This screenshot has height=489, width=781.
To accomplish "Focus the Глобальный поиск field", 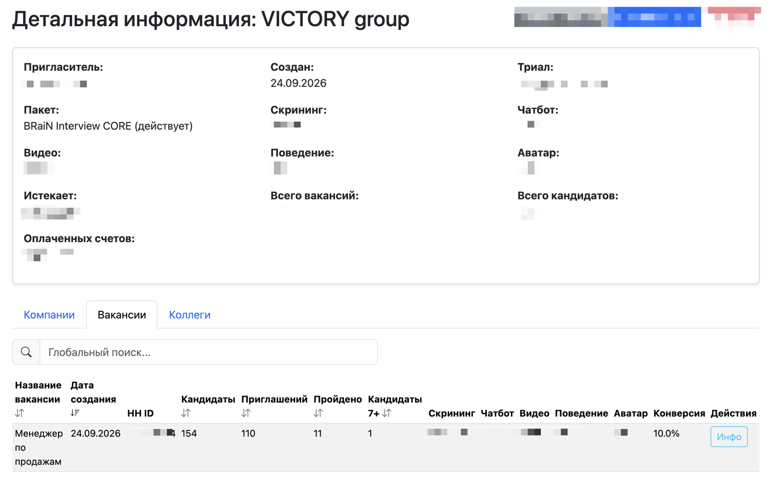I will 209,352.
